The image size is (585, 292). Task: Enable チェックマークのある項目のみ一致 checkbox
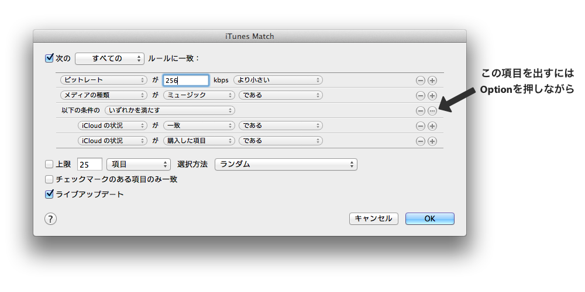pos(49,179)
